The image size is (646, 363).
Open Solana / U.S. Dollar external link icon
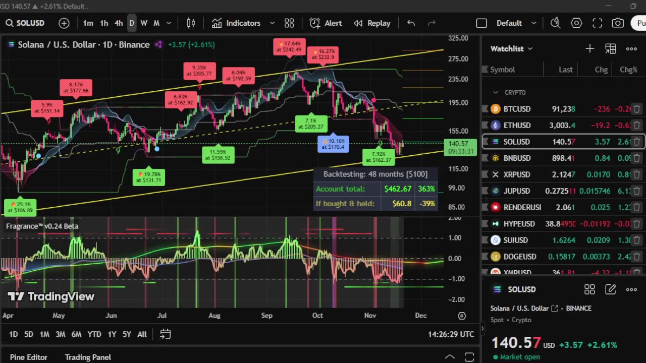pyautogui.click(x=555, y=309)
